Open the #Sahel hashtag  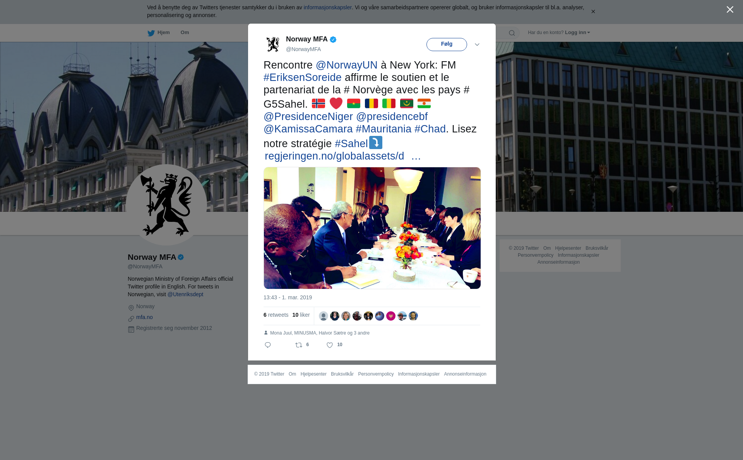point(351,144)
